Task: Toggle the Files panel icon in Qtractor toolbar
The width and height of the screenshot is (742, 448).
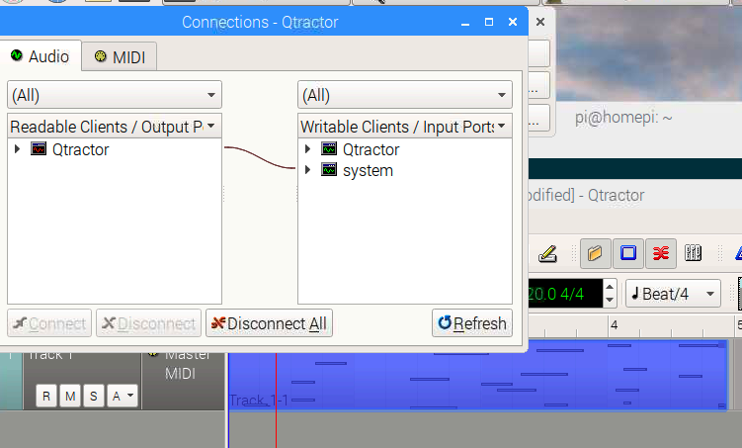Action: (x=595, y=253)
